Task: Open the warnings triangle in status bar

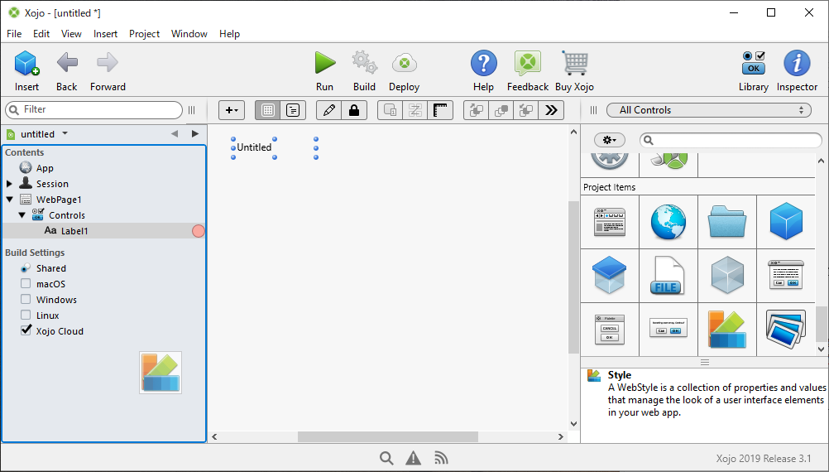Action: [414, 458]
